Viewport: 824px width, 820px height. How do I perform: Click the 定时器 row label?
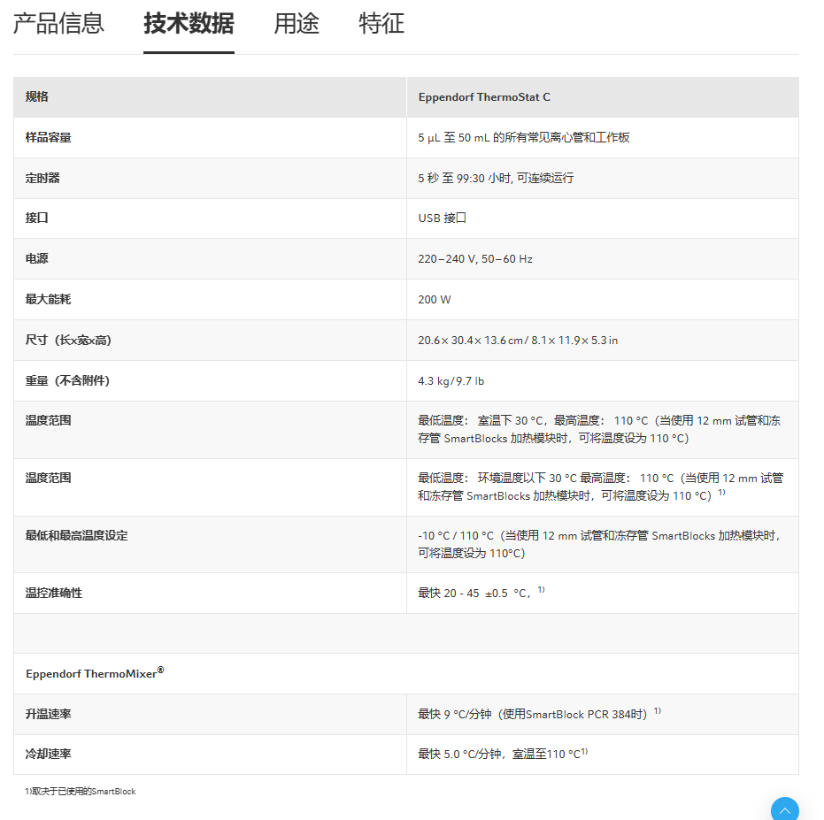pos(42,178)
